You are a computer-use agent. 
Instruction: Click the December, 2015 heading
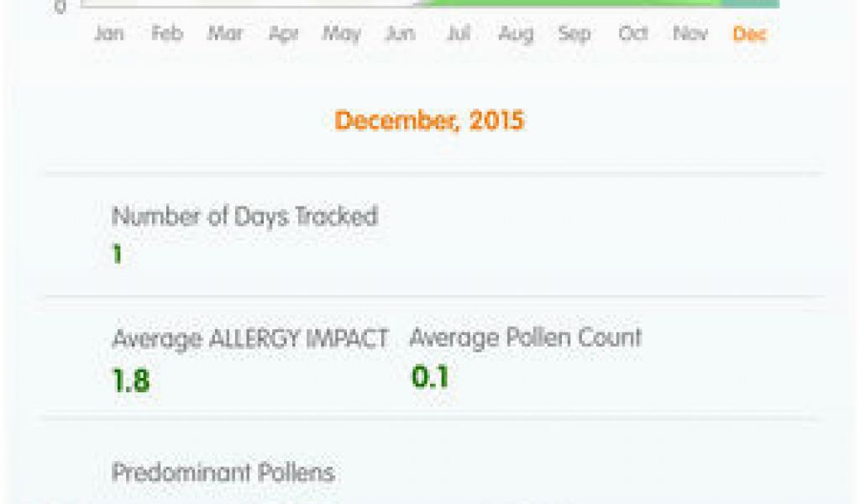tap(429, 121)
